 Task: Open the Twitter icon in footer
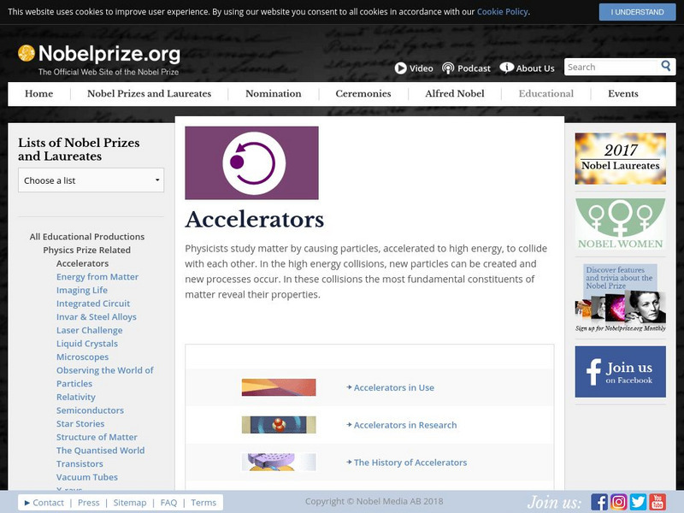(638, 502)
